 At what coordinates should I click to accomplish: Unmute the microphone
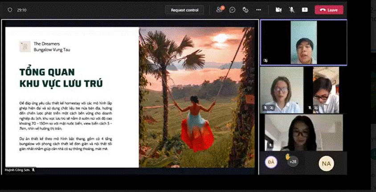click(x=292, y=10)
